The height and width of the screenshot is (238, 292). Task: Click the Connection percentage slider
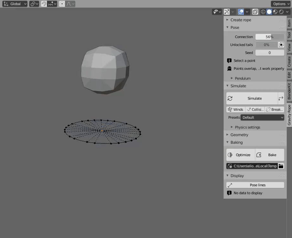point(270,37)
